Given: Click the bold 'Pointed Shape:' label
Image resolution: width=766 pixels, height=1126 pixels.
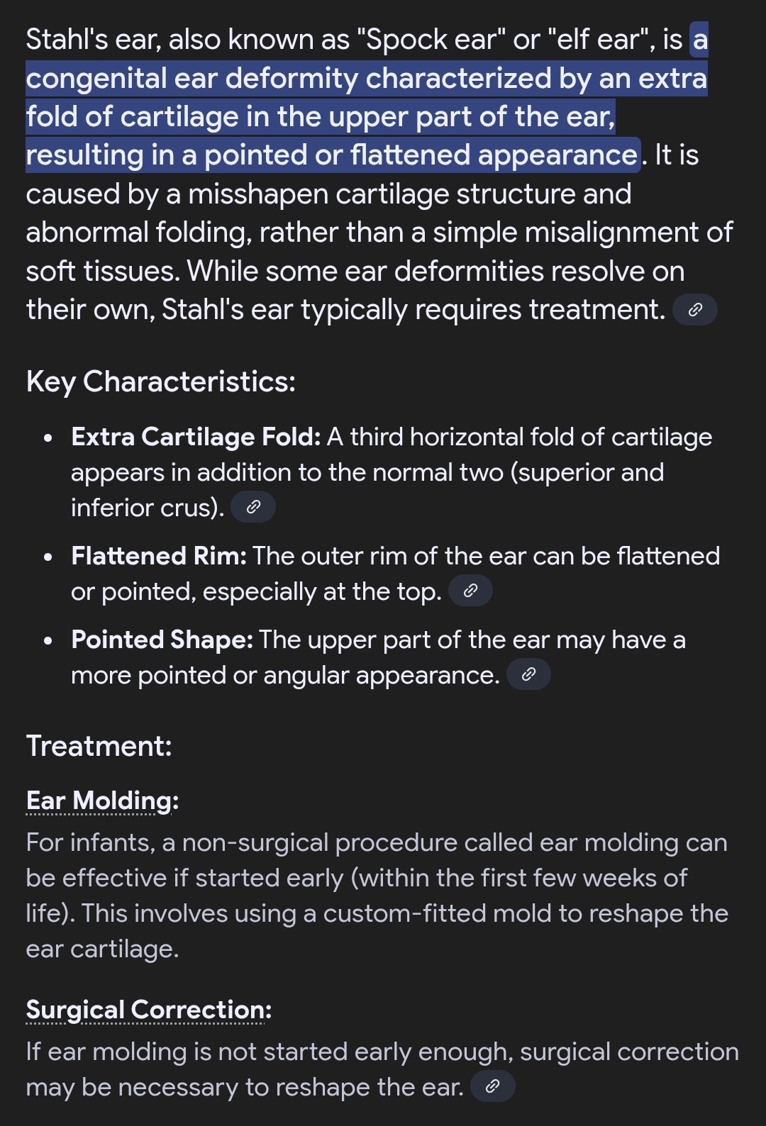Looking at the screenshot, I should (x=162, y=640).
